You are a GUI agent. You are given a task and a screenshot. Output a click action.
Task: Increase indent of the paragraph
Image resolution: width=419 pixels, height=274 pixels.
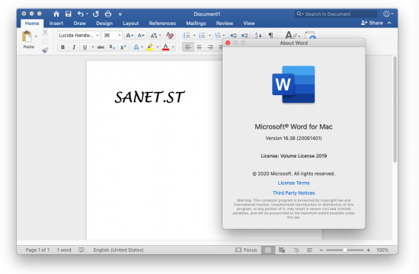pyautogui.click(x=245, y=36)
